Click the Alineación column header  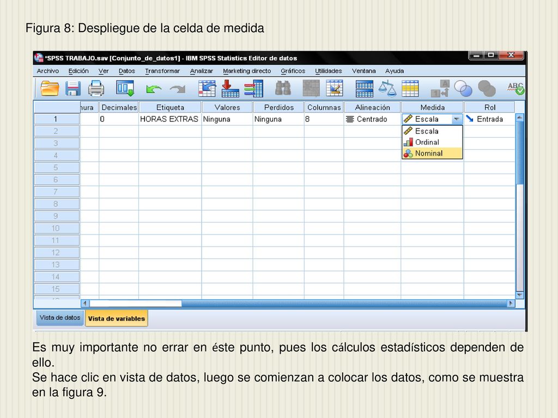point(372,107)
